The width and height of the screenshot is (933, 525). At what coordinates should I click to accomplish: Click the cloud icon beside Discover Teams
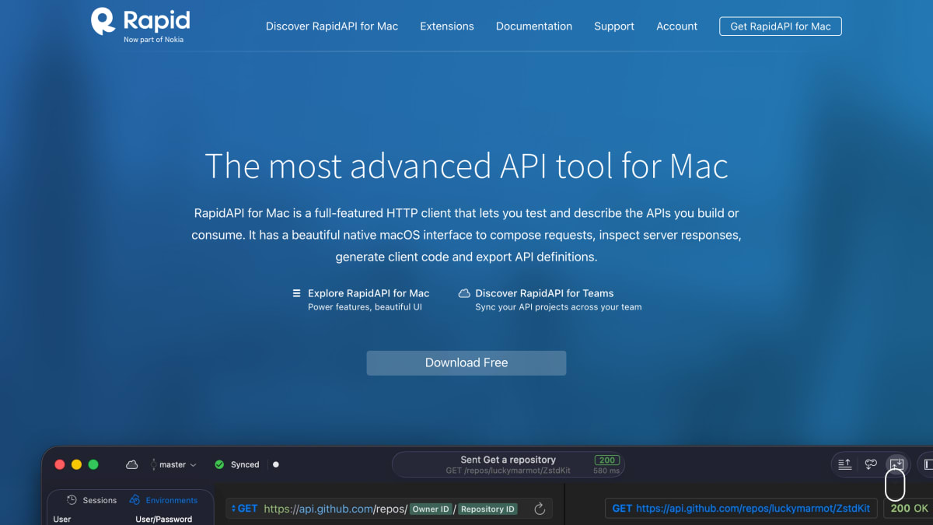click(464, 293)
